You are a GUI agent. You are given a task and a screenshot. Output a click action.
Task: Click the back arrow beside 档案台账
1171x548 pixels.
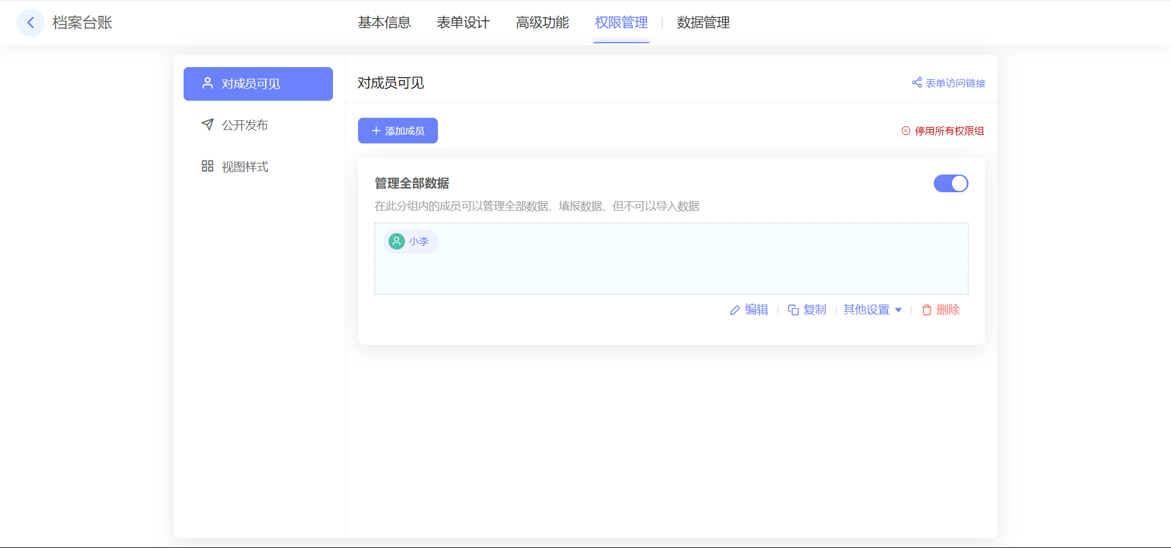[x=30, y=23]
